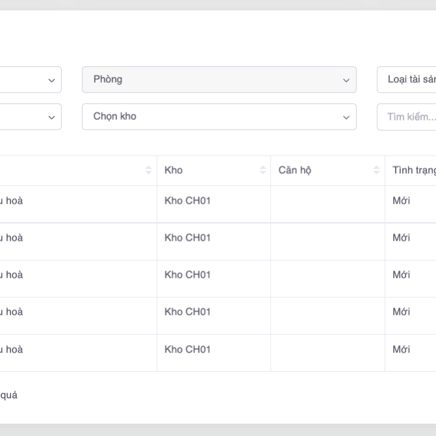
Task: Click the 'u hoà' cell in second row
Action: pos(12,238)
